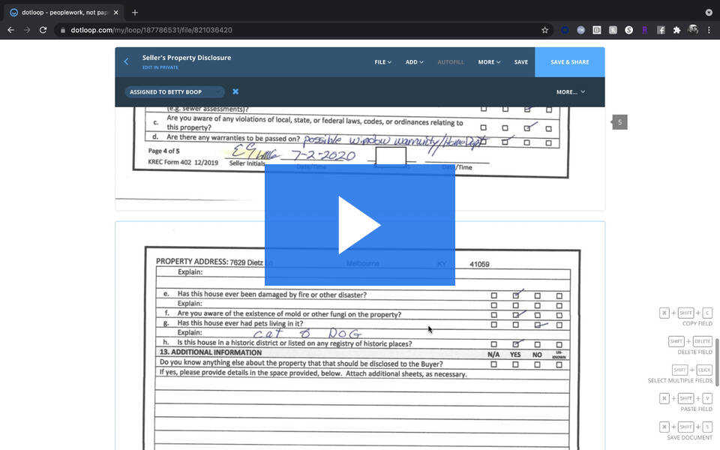The image size is (720, 450).
Task: Open the Assigned to Betty Boop selector
Action: (x=175, y=91)
